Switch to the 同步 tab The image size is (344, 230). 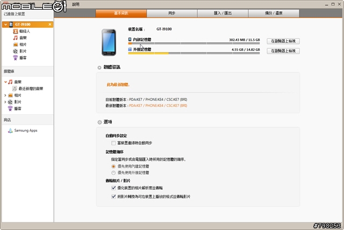point(172,13)
